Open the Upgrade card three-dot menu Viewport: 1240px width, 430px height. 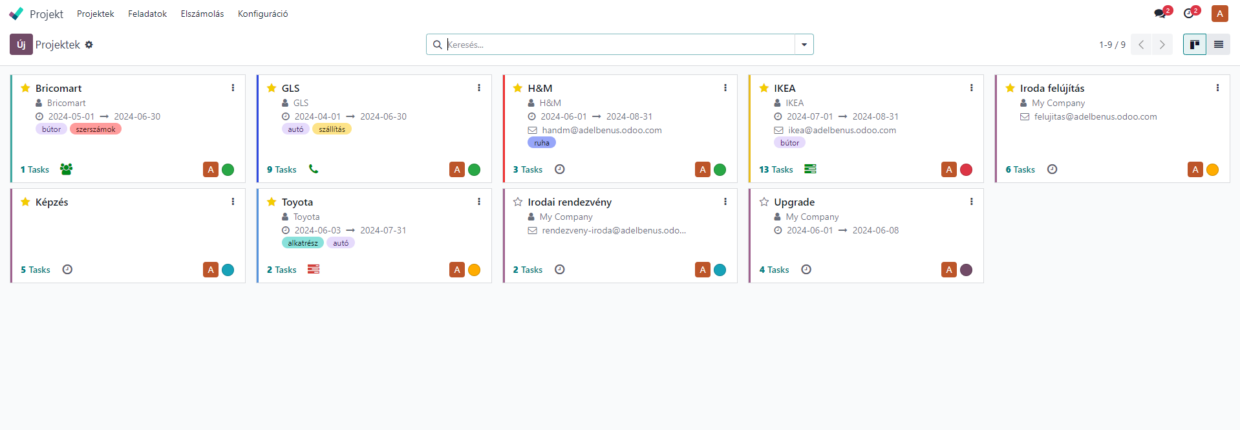pos(972,202)
